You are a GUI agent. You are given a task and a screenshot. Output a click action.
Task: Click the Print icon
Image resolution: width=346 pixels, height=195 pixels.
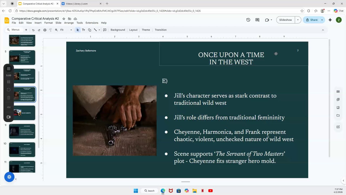point(45,30)
